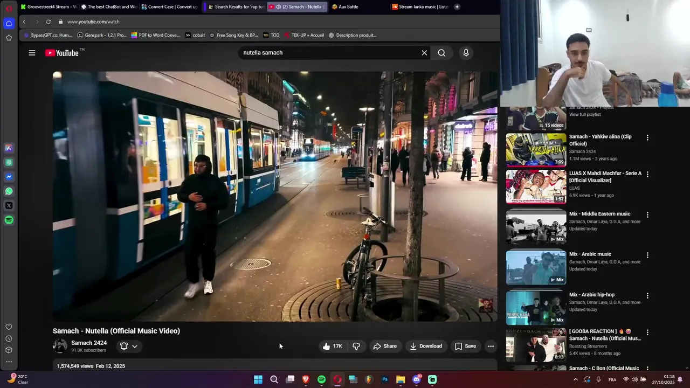Open Opera bookmarks star in sidebar

coord(9,38)
